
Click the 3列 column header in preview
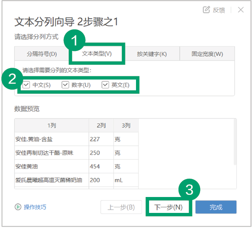125,125
